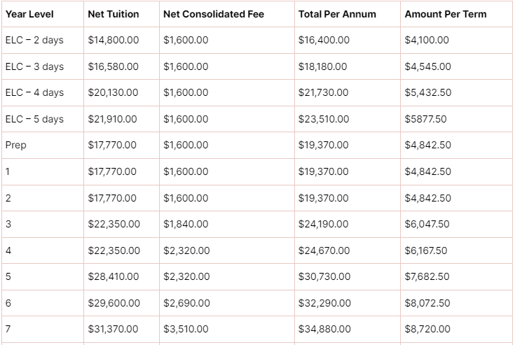Image resolution: width=515 pixels, height=345 pixels.
Task: Click the $28,410.00 net tuition cell
Action: [x=114, y=276]
